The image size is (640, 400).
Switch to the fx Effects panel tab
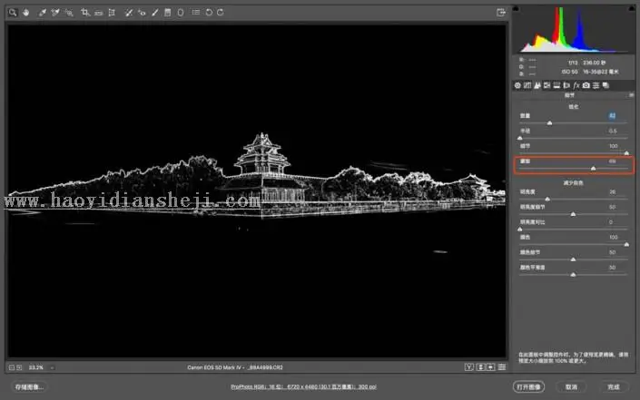point(576,85)
